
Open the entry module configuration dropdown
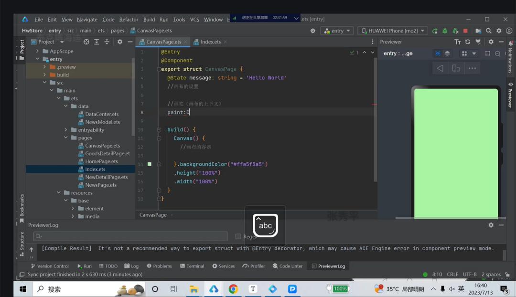pos(337,31)
